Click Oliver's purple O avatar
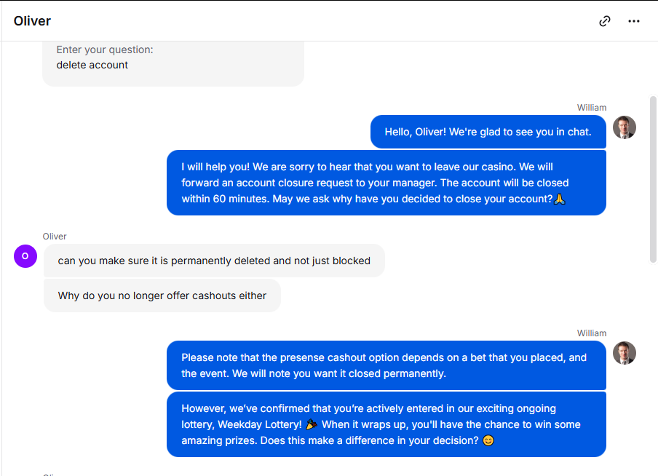This screenshot has height=476, width=658. point(25,256)
